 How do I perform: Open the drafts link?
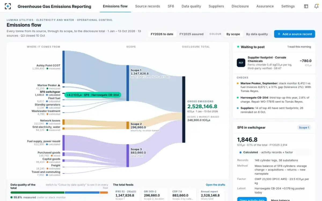pyautogui.click(x=215, y=185)
